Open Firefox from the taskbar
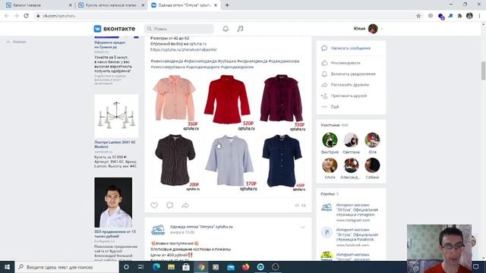Viewport: 486px width, 273px height. [x=246, y=267]
